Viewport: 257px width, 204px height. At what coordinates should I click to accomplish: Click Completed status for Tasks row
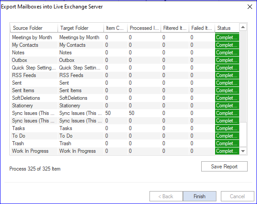(227, 128)
